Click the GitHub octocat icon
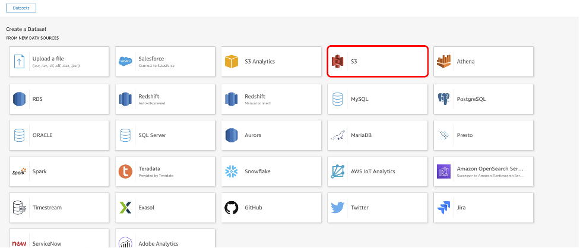This screenshot has width=580, height=248. click(232, 208)
